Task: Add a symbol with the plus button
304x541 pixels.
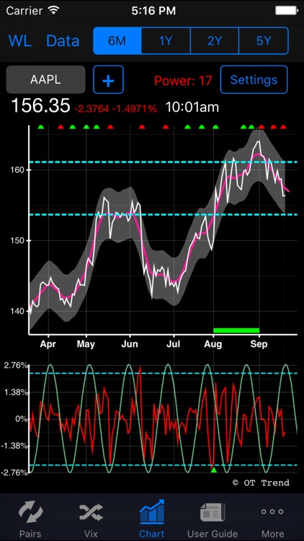Action: pyautogui.click(x=108, y=79)
